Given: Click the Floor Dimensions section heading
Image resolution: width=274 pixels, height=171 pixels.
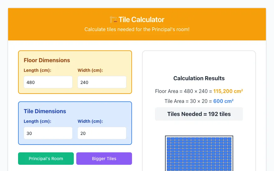Looking at the screenshot, I should coord(47,60).
